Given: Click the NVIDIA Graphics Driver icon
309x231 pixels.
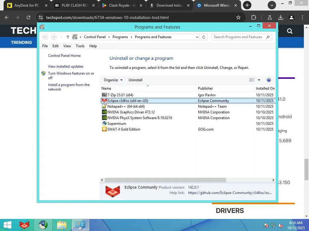Looking at the screenshot, I should click(x=104, y=112).
